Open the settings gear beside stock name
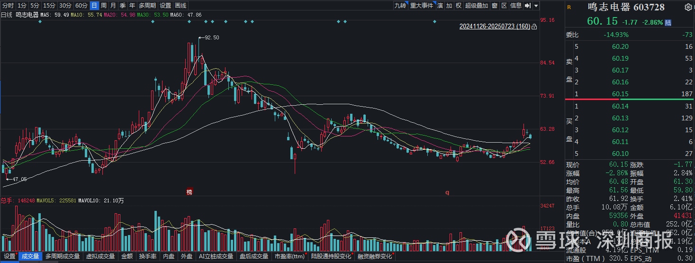The width and height of the screenshot is (695, 263). pyautogui.click(x=687, y=7)
